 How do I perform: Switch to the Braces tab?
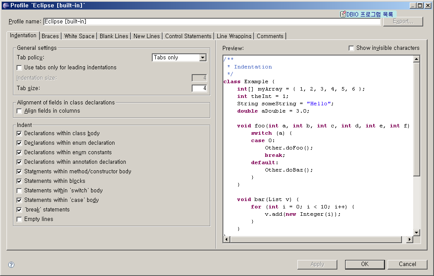point(50,36)
